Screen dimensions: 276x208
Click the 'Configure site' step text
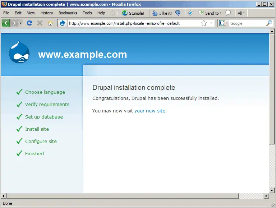(x=41, y=141)
